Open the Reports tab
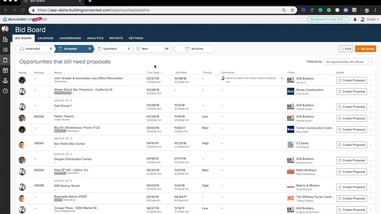Screen dimensions: 381x214 coord(116,38)
